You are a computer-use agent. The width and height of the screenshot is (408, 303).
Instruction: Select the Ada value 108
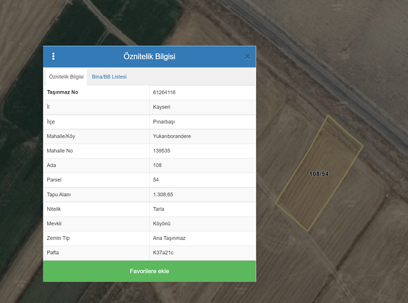(157, 166)
